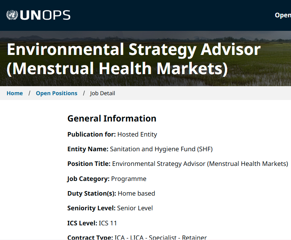Image resolution: width=291 pixels, height=240 pixels.
Task: Click the UNOPS logo
Action: [38, 15]
